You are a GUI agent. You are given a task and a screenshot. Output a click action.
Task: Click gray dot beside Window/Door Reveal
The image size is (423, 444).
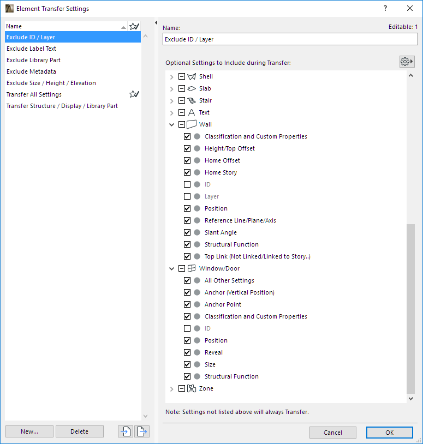[x=197, y=352]
